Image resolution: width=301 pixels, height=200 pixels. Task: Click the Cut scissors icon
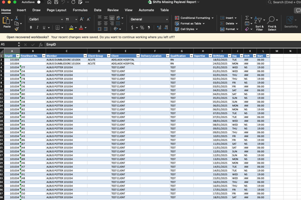click(17, 18)
